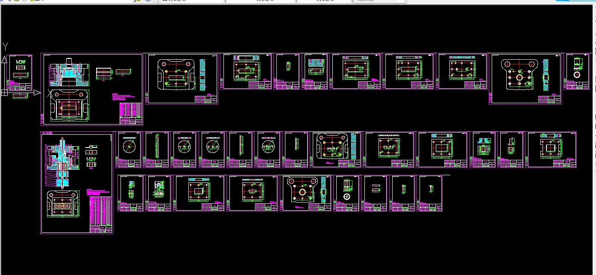Select the final top-row sheet with the bushing ring
This screenshot has width=596, height=275.
[577, 71]
